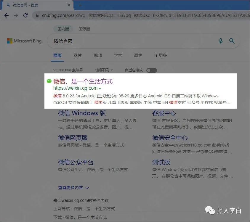Select the 网页 tab

57,55
